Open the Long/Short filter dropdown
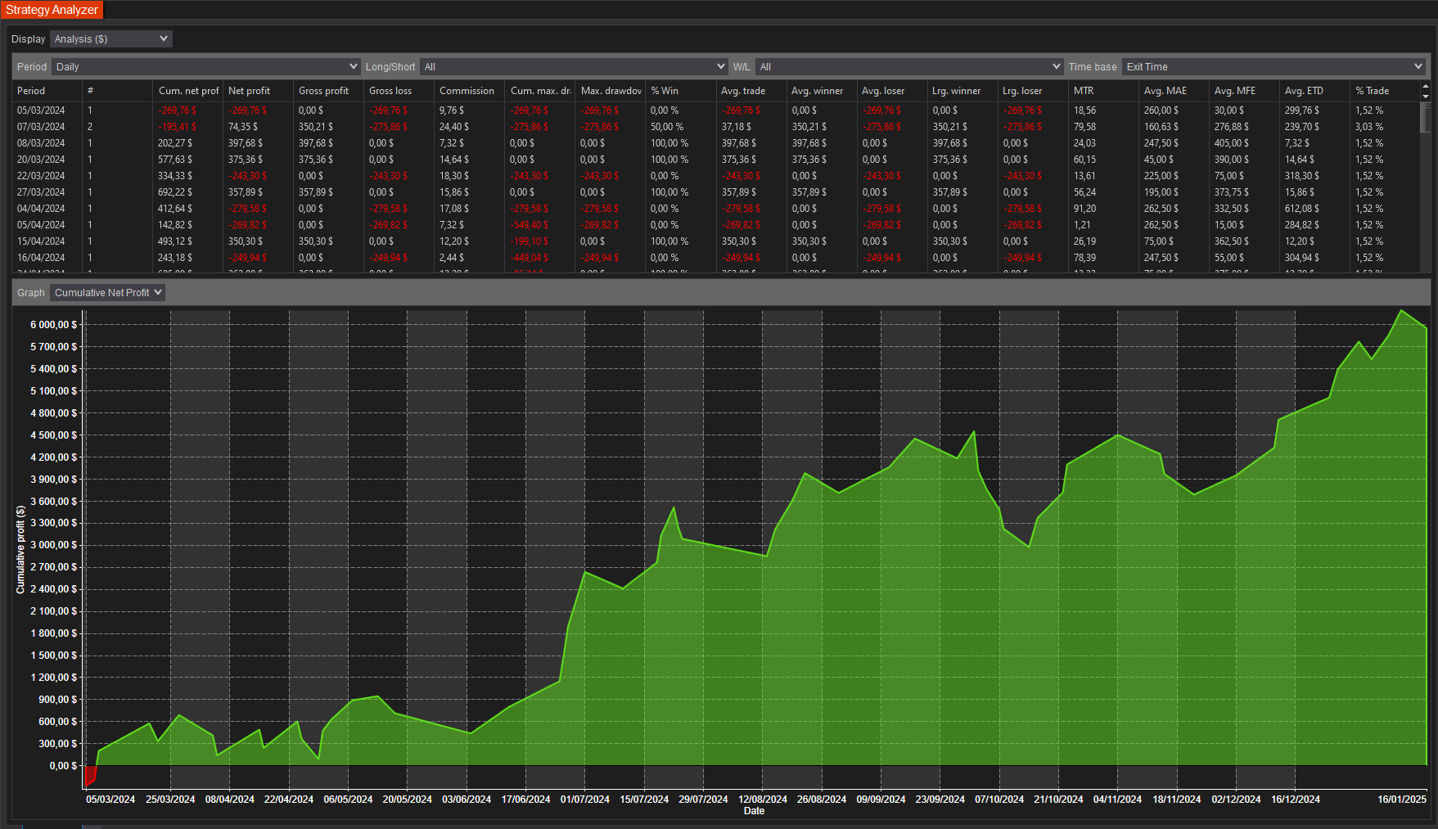Image resolution: width=1438 pixels, height=829 pixels. click(574, 66)
